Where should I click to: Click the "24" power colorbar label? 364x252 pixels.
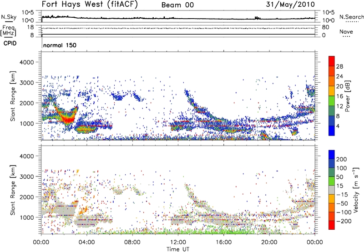[339, 76]
